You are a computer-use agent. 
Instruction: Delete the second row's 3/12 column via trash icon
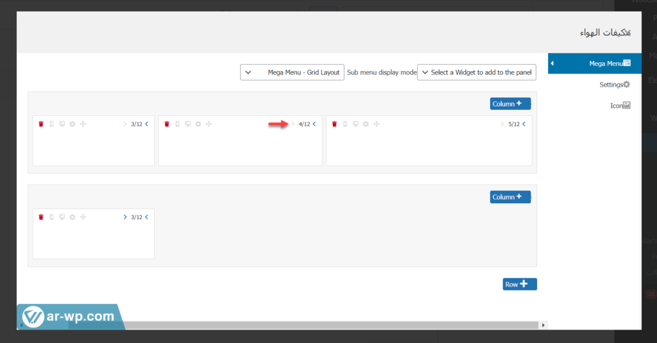coord(41,217)
